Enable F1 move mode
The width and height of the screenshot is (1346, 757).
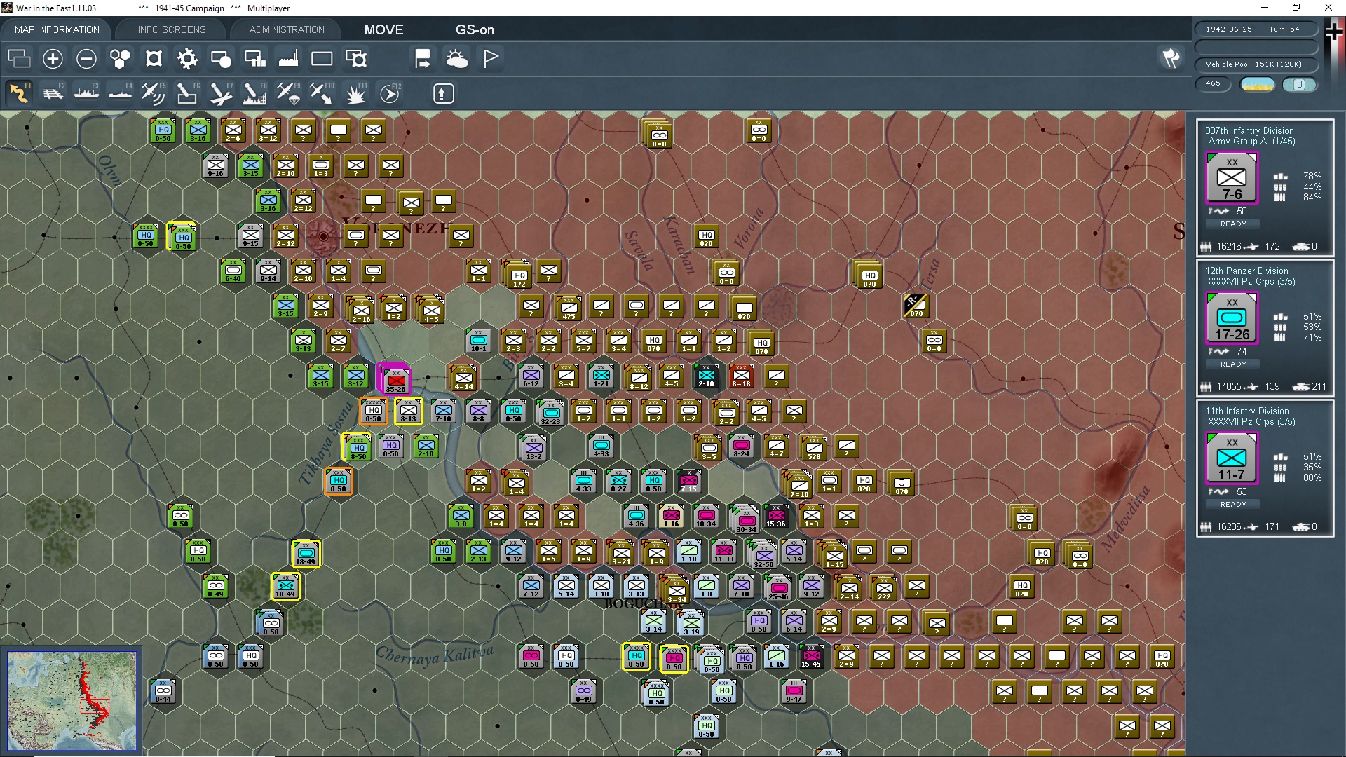[19, 93]
